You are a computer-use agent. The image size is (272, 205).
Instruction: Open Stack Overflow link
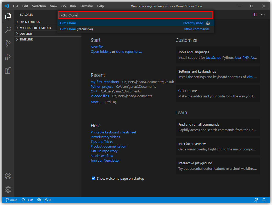(x=102, y=156)
